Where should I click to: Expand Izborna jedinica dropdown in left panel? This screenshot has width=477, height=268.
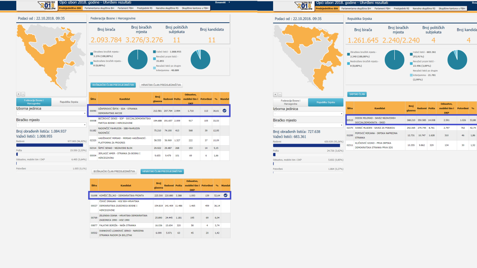pos(51,114)
